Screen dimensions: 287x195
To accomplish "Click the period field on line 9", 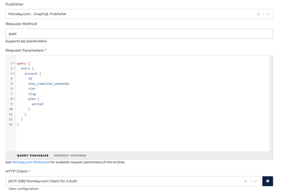I will [37, 104].
